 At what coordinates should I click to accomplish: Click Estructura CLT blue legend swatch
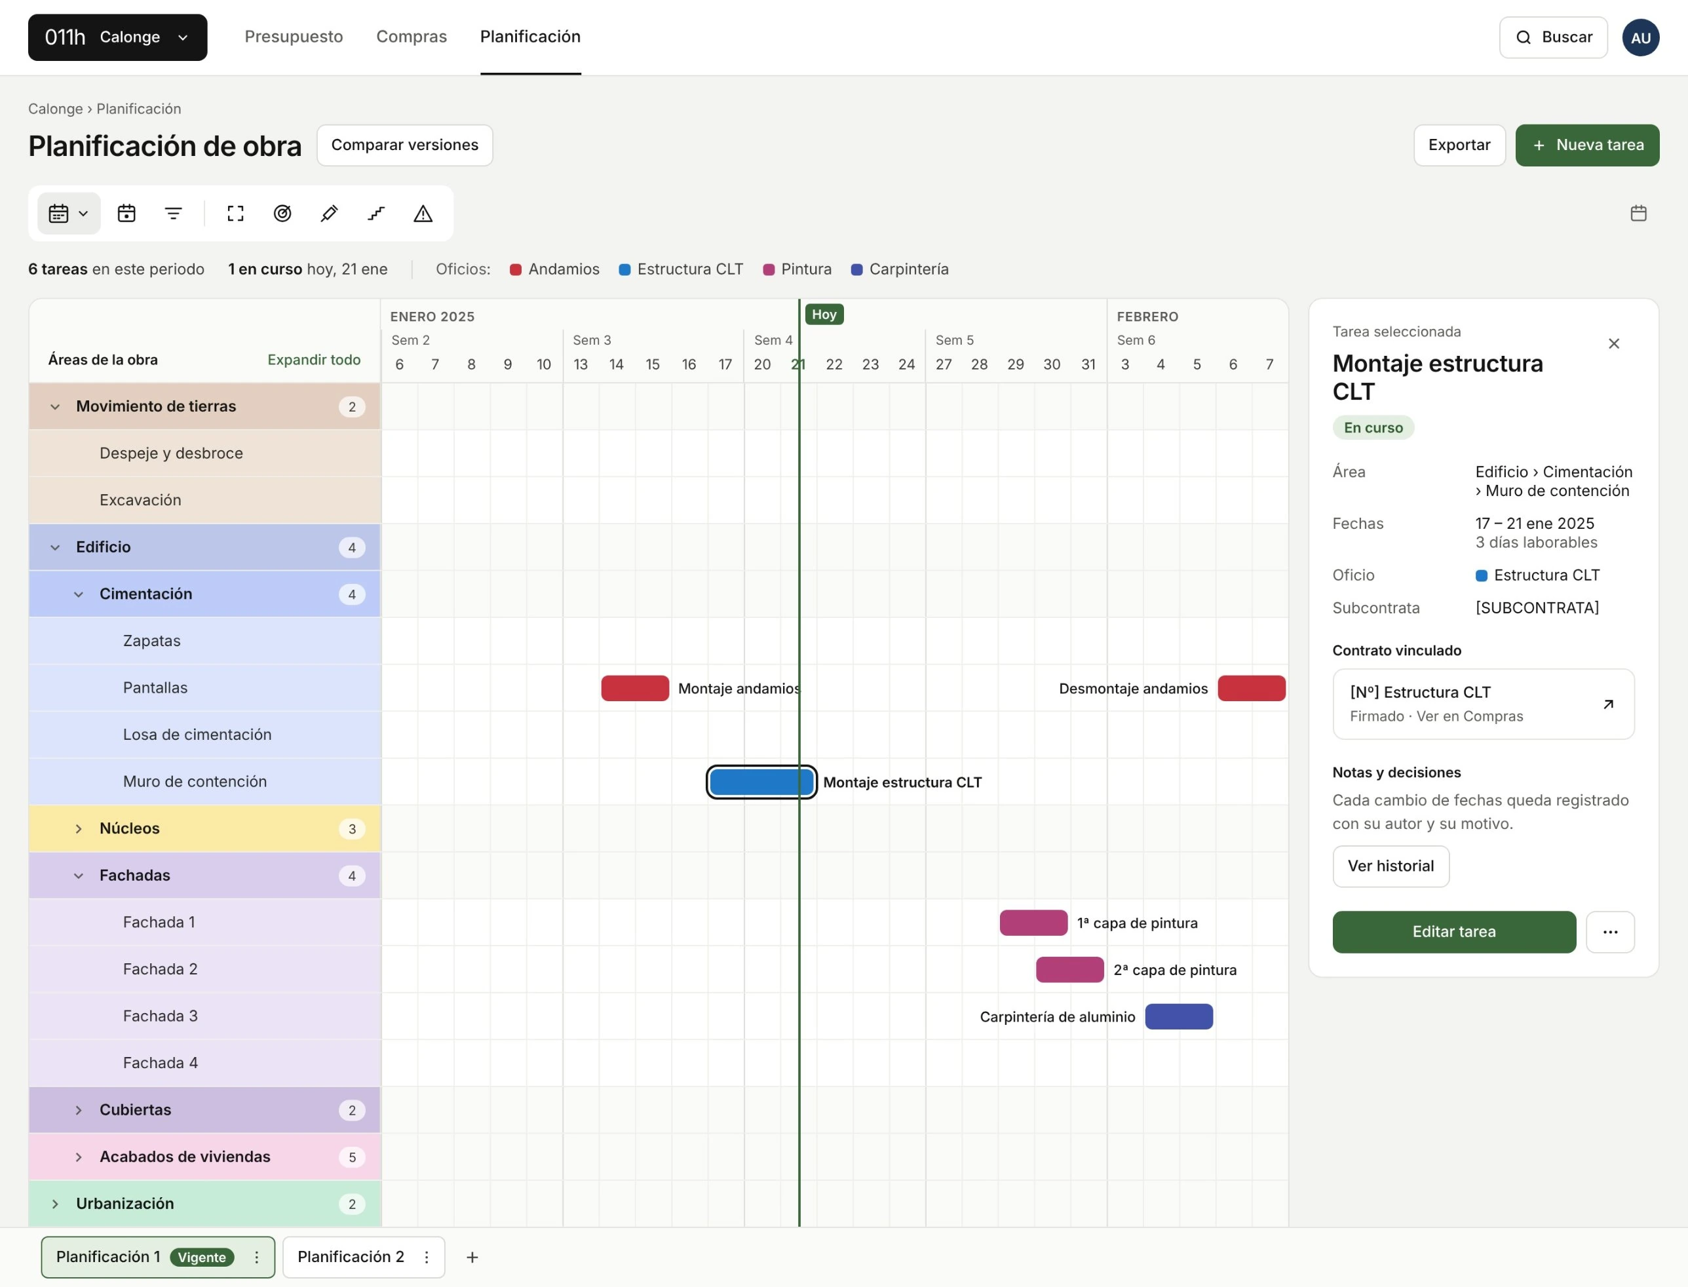pos(625,270)
